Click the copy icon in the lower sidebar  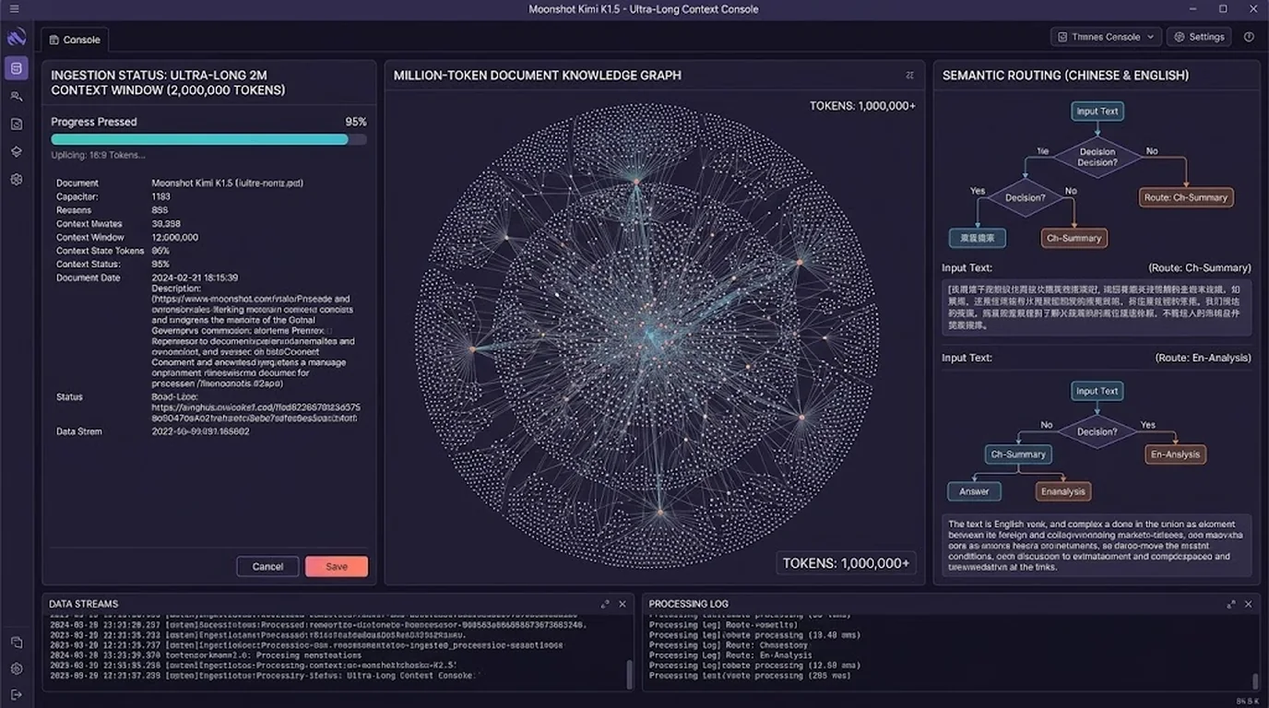[x=16, y=642]
